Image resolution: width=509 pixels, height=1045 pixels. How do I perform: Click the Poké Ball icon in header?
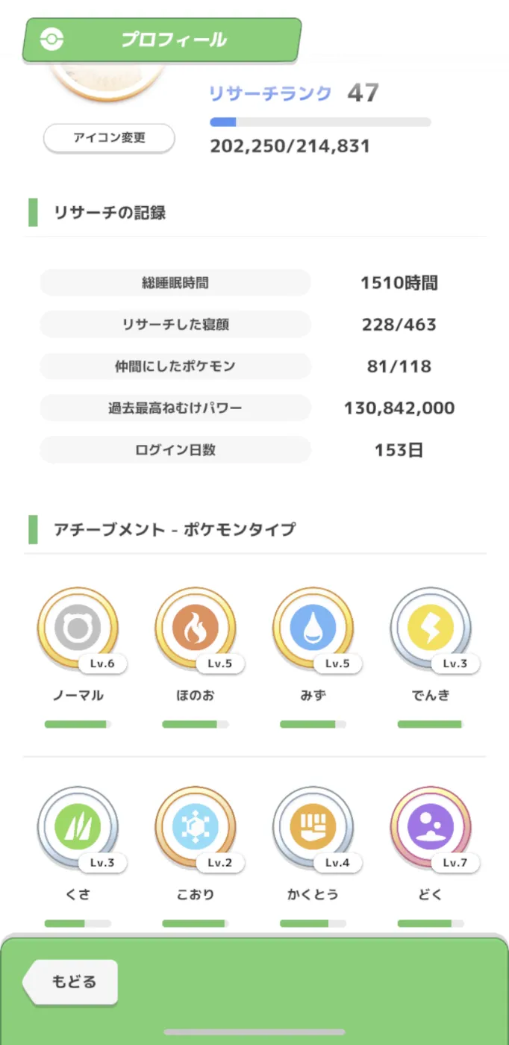[51, 40]
